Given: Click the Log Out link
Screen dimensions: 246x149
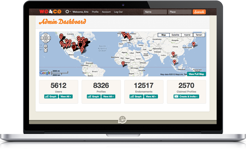Looking at the screenshot, I should pos(118,12).
